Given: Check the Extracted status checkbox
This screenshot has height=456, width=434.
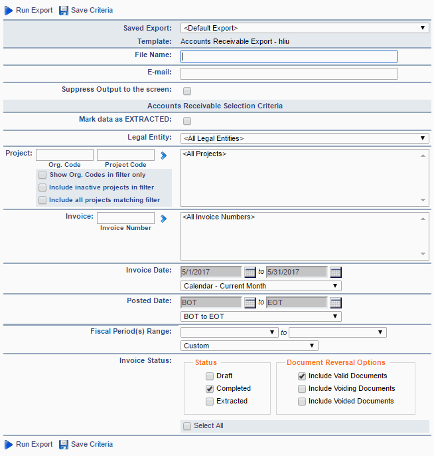Looking at the screenshot, I should click(x=210, y=401).
